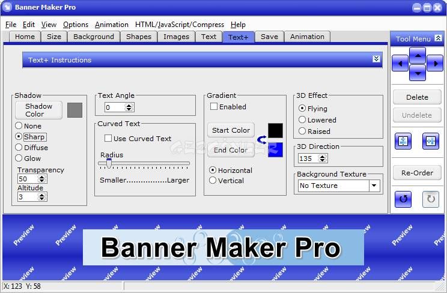Screen dimensions: 447x293
Task: Move the element right with the right arrow
Action: (x=435, y=64)
